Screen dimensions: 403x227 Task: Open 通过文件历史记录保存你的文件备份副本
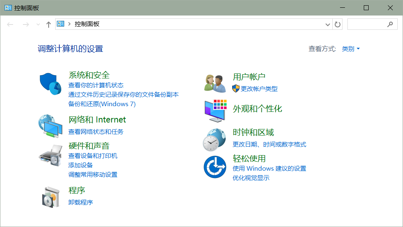pyautogui.click(x=123, y=94)
